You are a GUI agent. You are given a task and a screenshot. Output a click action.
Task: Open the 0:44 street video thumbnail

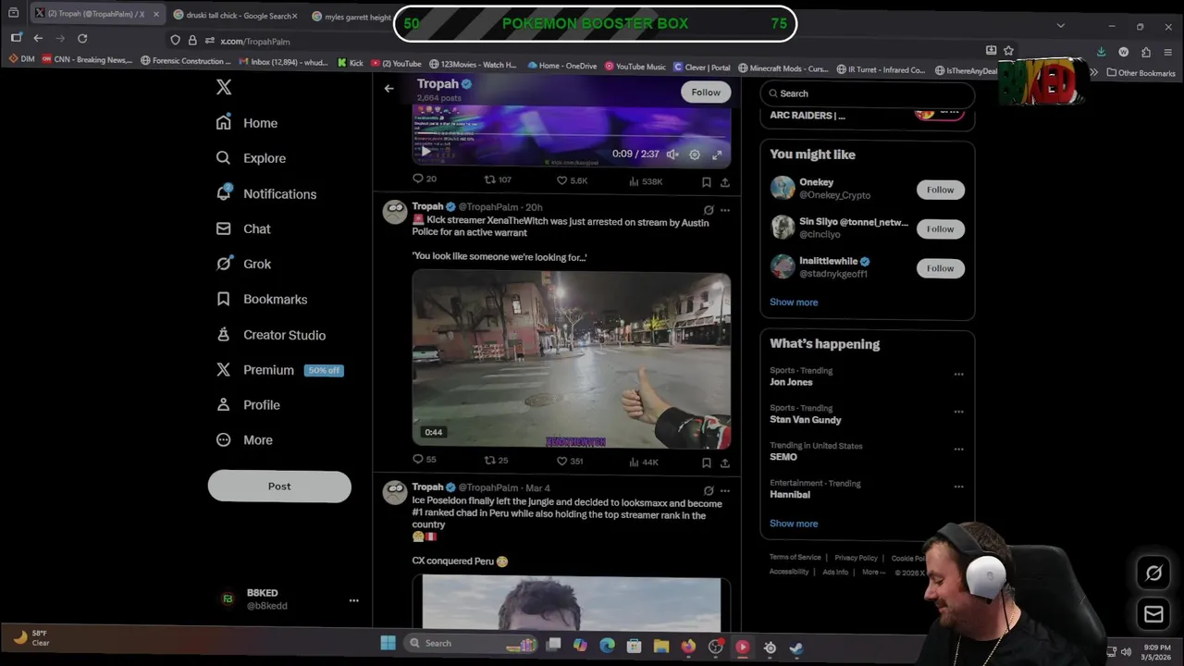pos(571,359)
